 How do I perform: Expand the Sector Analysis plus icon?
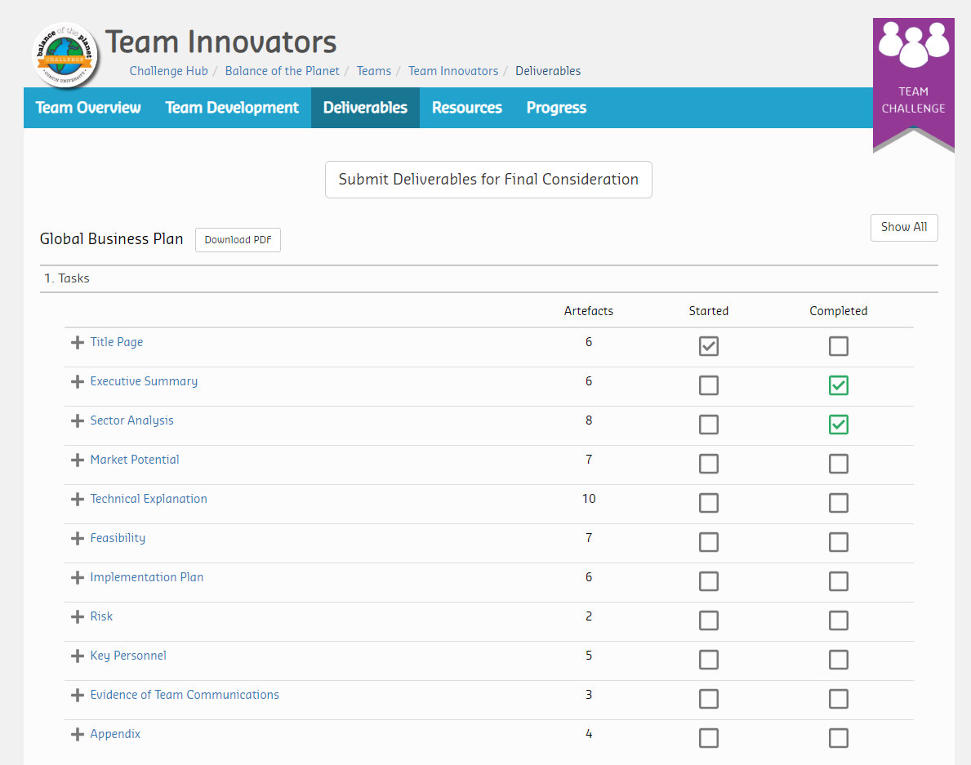click(x=78, y=421)
